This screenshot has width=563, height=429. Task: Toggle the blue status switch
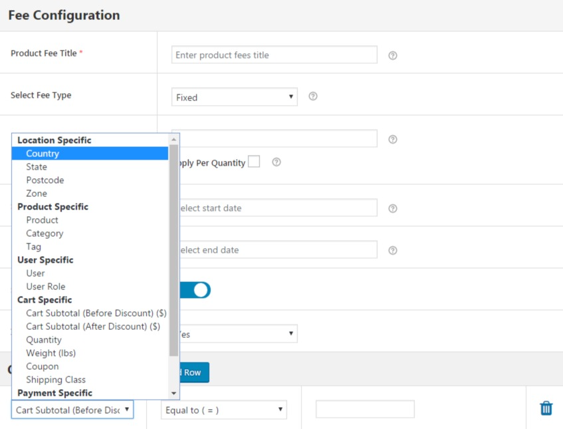195,290
